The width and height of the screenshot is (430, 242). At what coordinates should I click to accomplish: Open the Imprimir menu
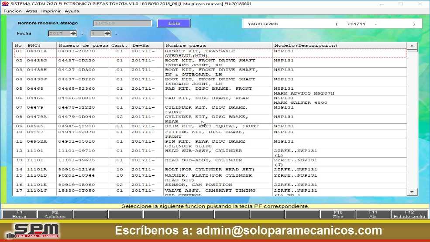51,11
